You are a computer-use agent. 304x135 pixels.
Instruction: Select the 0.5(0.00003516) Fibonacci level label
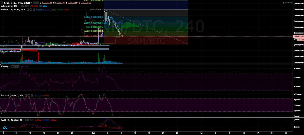click(94, 27)
